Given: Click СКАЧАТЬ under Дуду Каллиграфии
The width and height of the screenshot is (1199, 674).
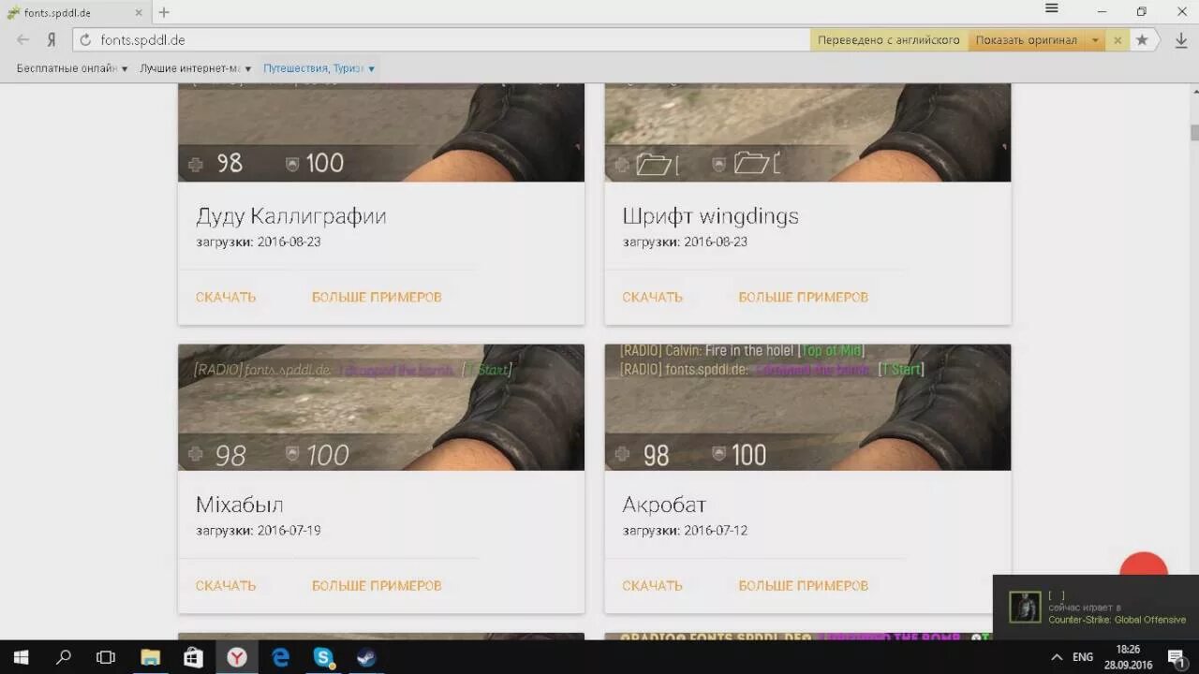Looking at the screenshot, I should click(226, 297).
